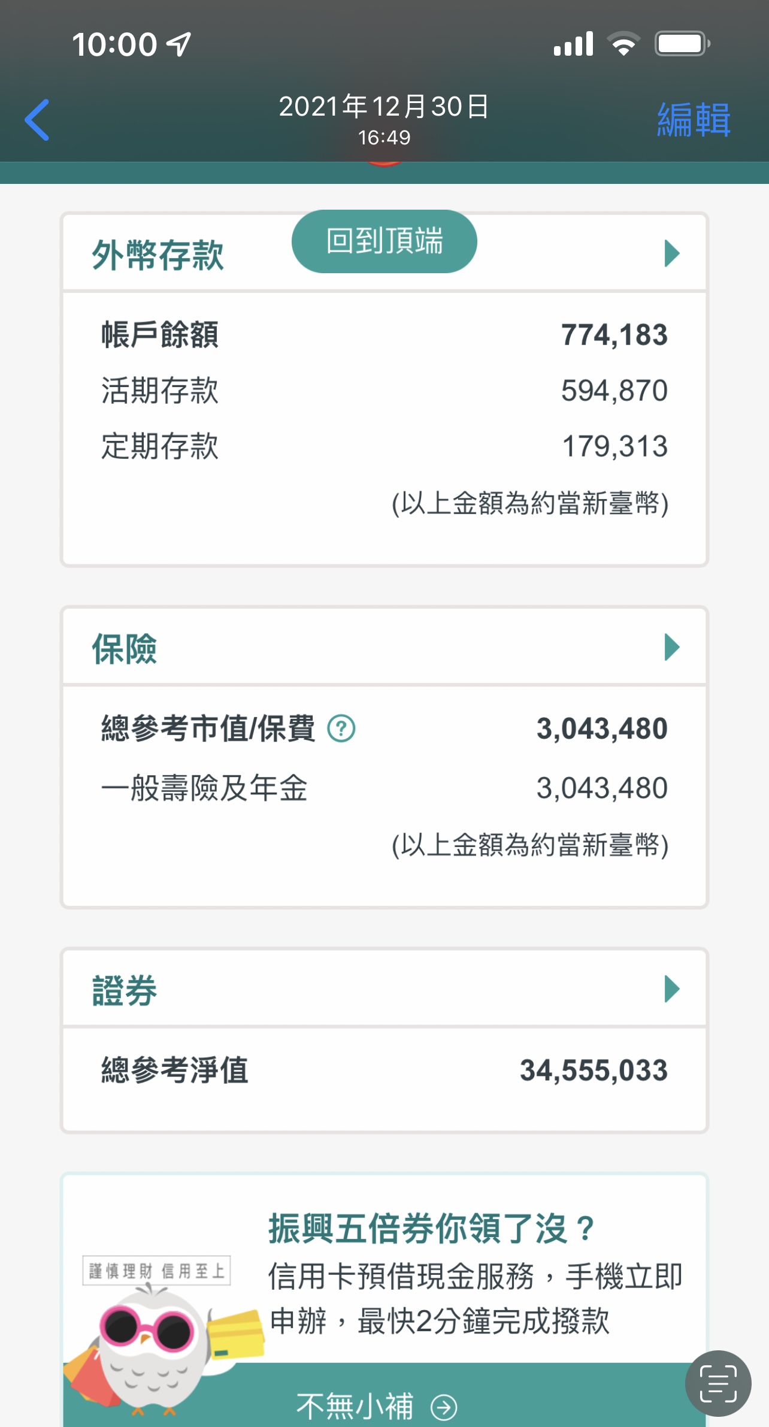Viewport: 769px width, 1427px height.
Task: Expand the 證券 section arrow
Action: 672,988
